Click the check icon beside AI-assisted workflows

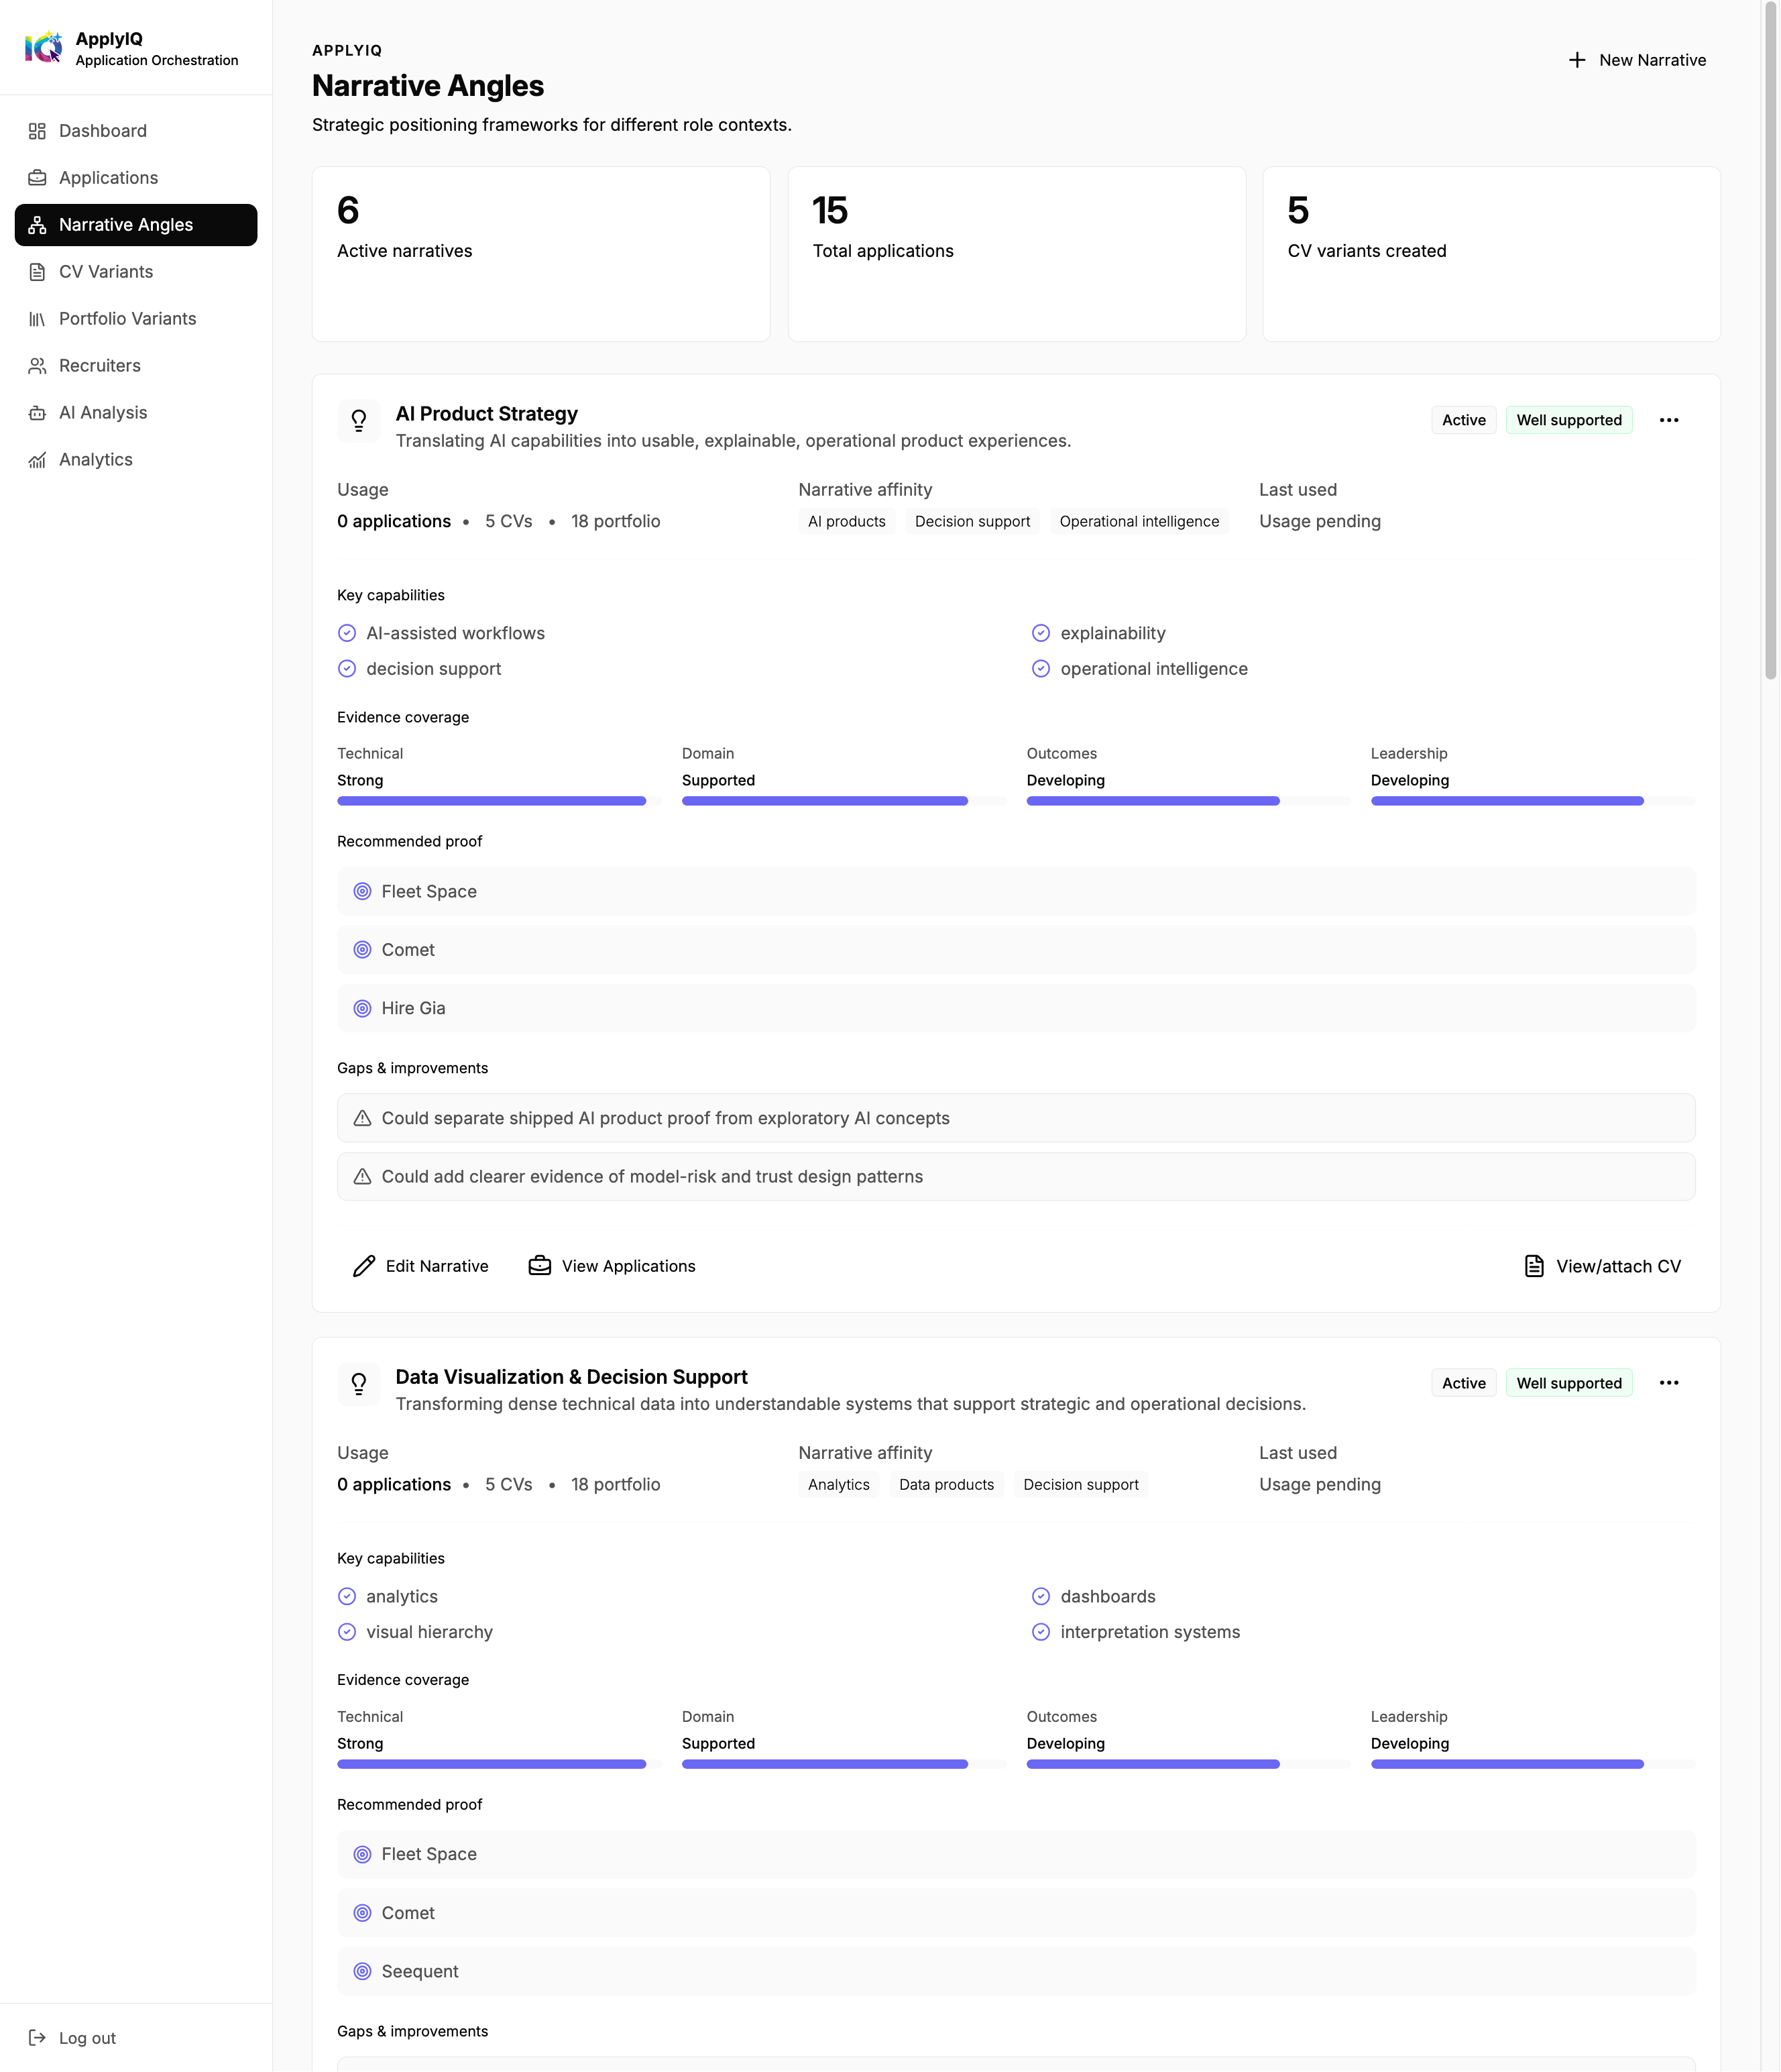pos(347,633)
